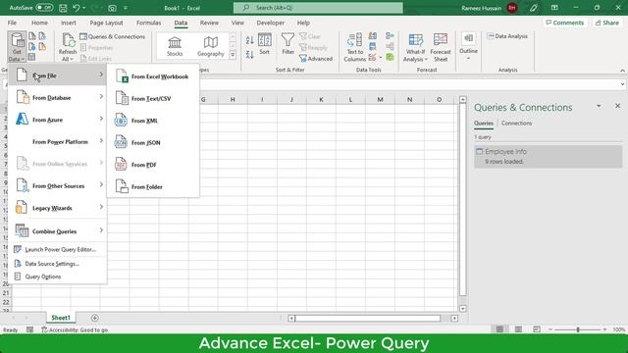Switch to Page Layout view icon

point(518,329)
